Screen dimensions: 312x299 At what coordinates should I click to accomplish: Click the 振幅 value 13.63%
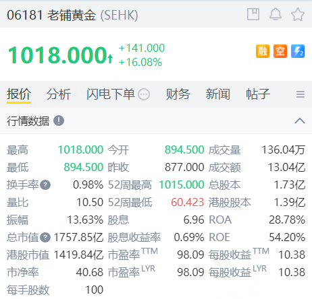tap(85, 220)
